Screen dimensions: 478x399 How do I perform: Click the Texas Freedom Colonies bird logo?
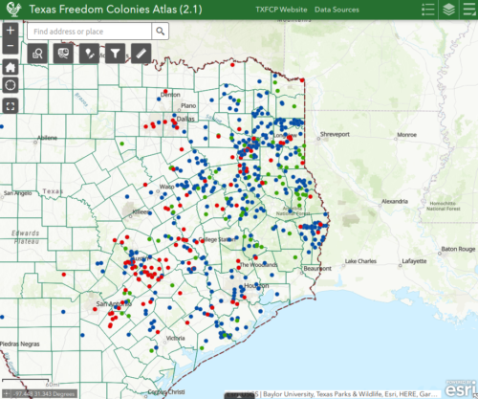click(14, 10)
